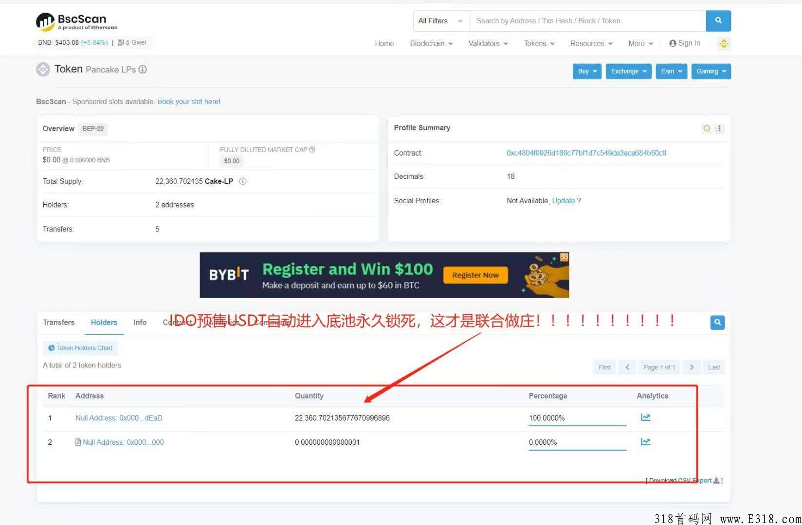Click the BEP-20 badge in Overview
802x525 pixels.
tap(93, 129)
